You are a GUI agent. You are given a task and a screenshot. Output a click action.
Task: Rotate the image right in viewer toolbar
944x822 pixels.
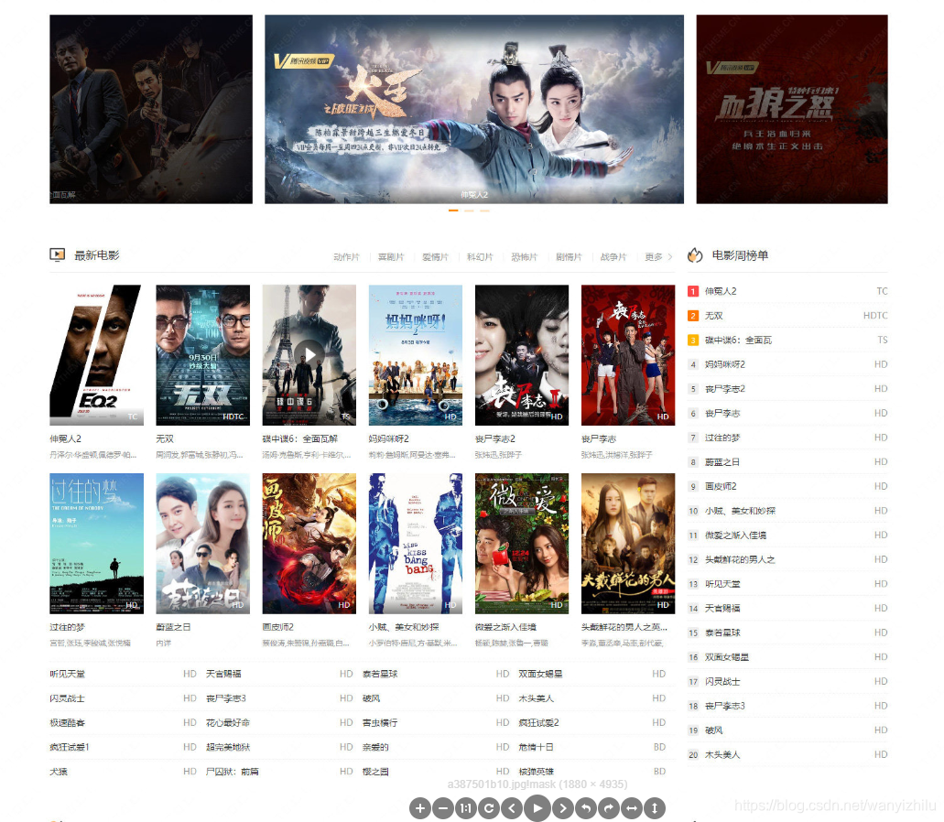[609, 808]
